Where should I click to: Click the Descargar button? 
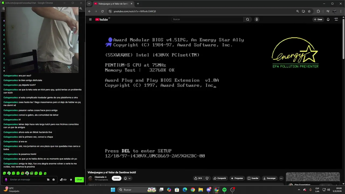point(270,178)
